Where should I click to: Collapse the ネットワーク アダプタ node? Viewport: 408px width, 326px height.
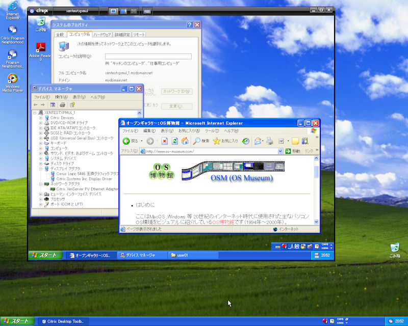pos(41,184)
